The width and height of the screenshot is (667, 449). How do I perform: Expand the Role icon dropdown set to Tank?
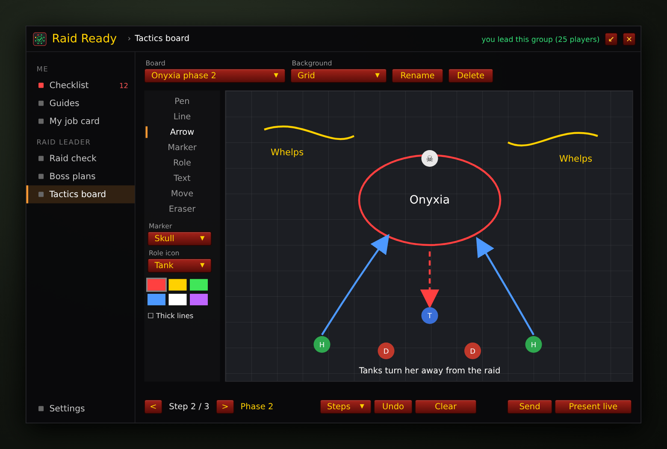180,265
